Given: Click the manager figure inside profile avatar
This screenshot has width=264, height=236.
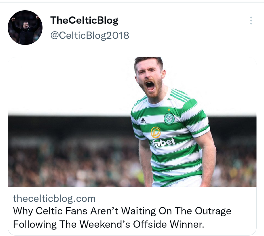Looking at the screenshot, I should [x=25, y=31].
